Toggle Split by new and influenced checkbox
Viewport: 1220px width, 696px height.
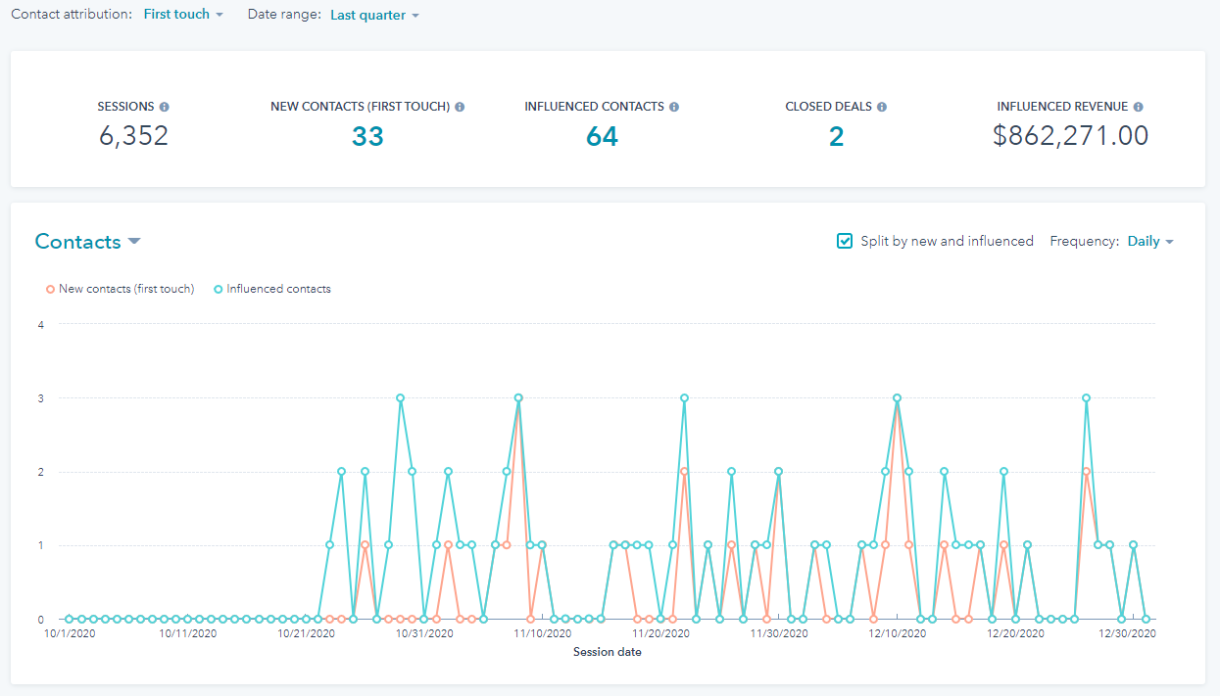pos(845,241)
